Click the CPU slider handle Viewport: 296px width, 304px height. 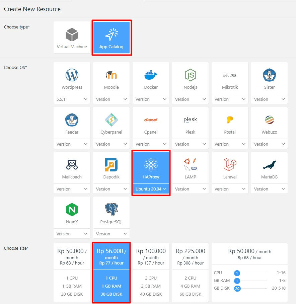[237, 273]
